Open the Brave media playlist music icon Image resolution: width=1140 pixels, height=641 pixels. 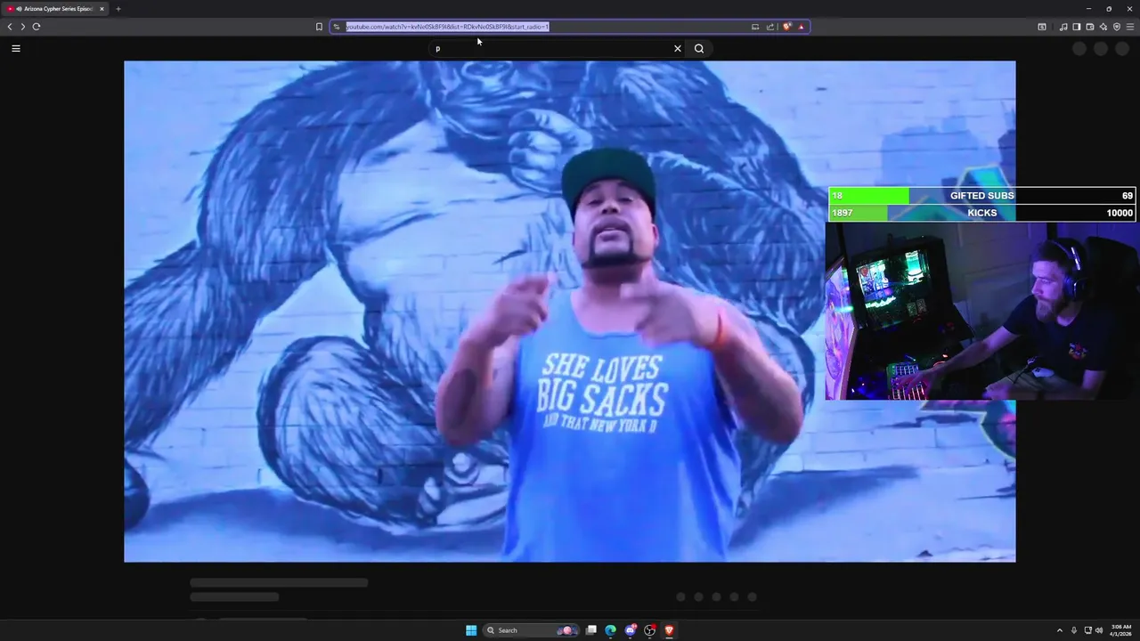pyautogui.click(x=1063, y=27)
